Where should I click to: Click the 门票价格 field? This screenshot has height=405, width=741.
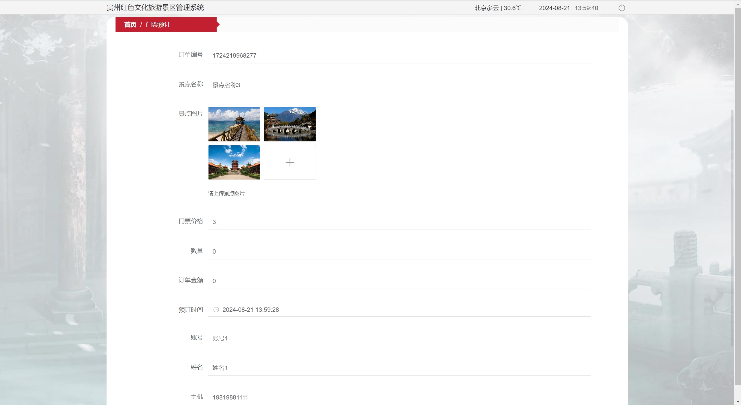point(399,222)
